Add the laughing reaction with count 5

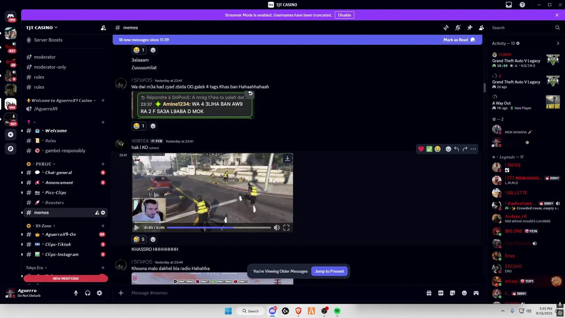pyautogui.click(x=139, y=239)
